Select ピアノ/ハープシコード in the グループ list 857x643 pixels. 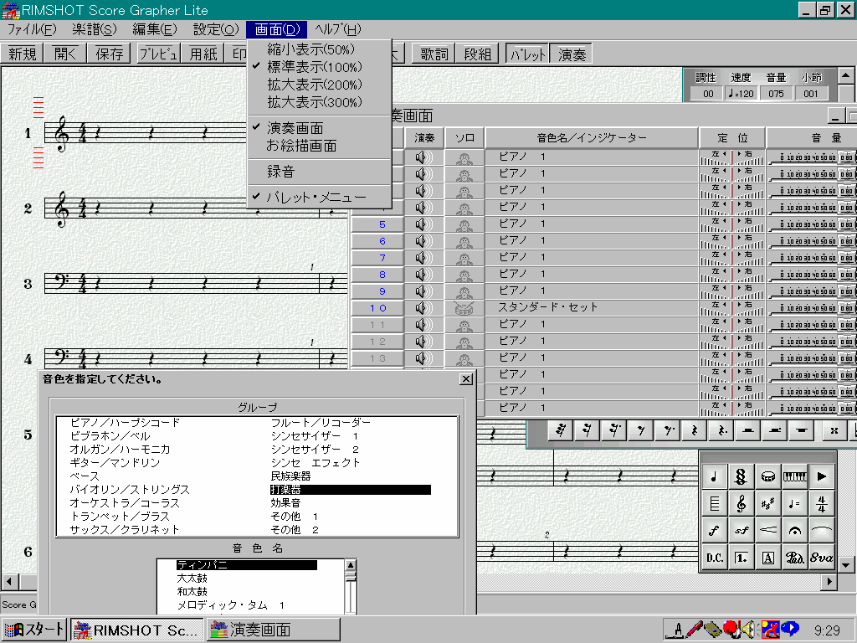126,423
